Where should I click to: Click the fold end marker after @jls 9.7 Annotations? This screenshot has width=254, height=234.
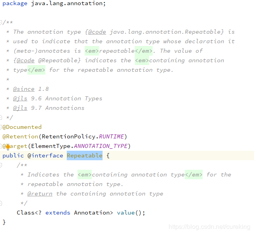pyautogui.click(x=1, y=117)
